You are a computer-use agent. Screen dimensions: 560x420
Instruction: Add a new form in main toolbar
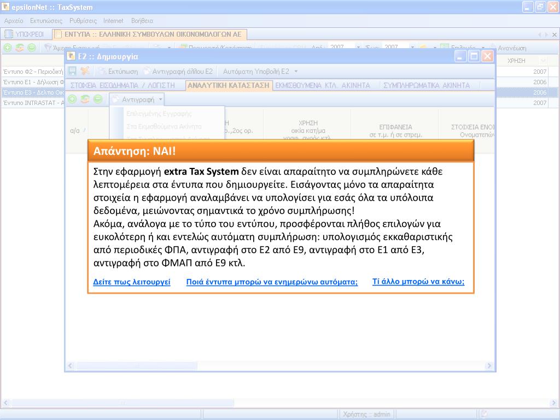click(x=8, y=48)
